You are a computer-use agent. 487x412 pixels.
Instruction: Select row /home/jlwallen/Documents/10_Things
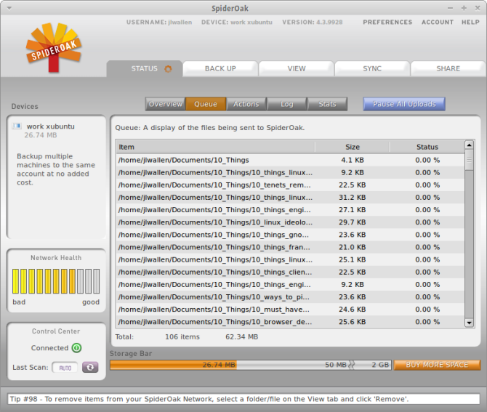[290, 160]
